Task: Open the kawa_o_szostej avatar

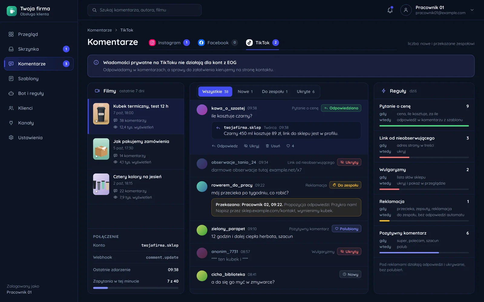Action: tap(202, 110)
